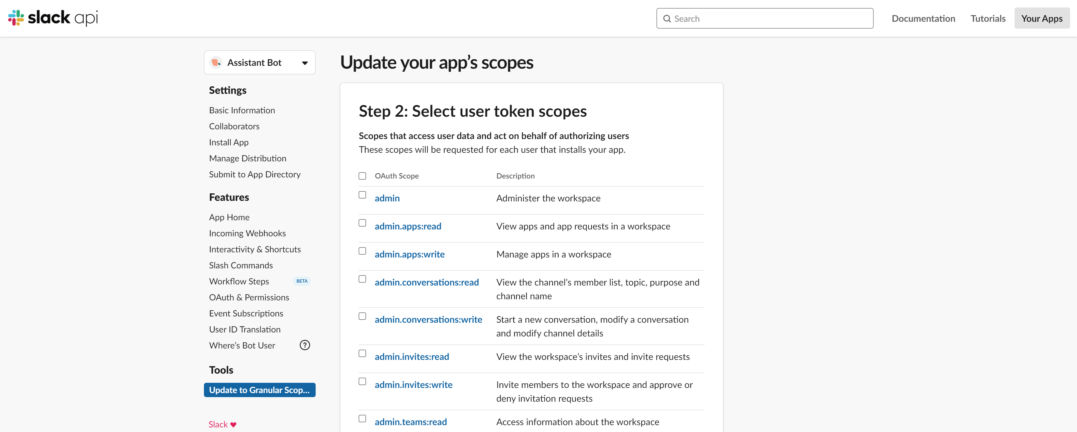Image resolution: width=1077 pixels, height=432 pixels.
Task: Navigate to Your Apps
Action: click(x=1042, y=18)
